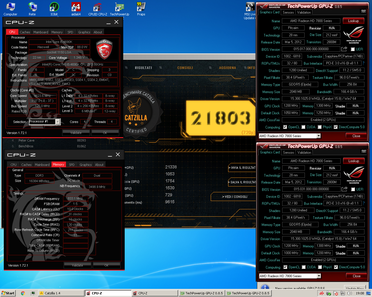Image resolution: width=372 pixels, height=297 pixels.
Task: Open the CONSIGLI tab in Catzilla
Action: click(x=185, y=68)
